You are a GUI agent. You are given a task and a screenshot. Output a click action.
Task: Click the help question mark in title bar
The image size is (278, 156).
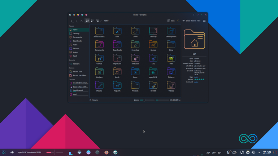click(194, 15)
